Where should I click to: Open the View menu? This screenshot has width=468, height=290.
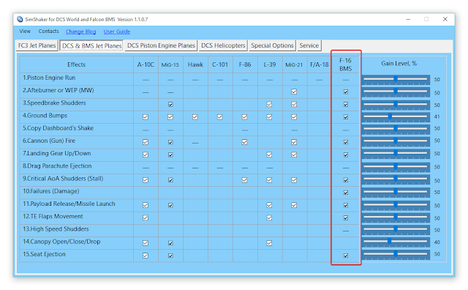tap(25, 31)
